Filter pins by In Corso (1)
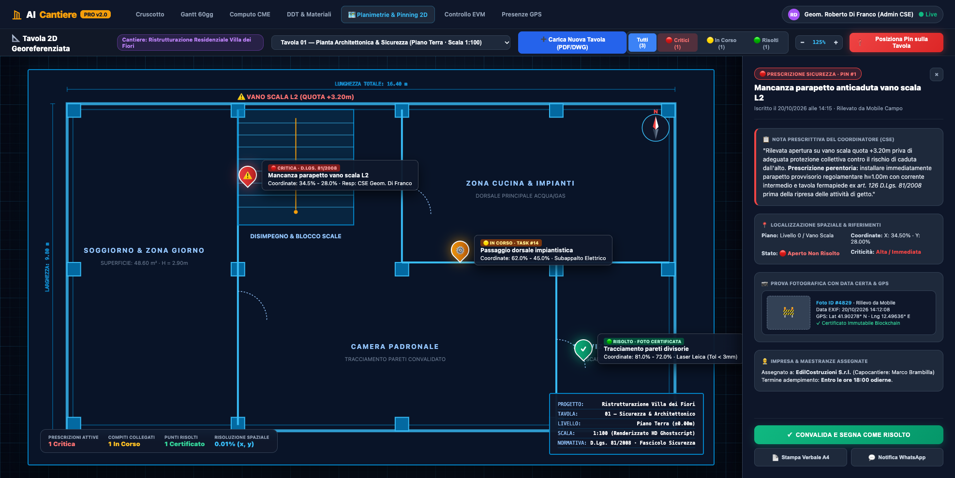 point(721,43)
